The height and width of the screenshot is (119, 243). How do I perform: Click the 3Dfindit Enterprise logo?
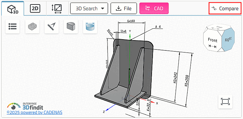point(25,106)
